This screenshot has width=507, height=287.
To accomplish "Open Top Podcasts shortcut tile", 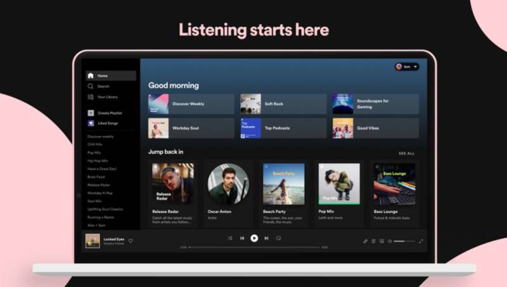I will pyautogui.click(x=283, y=128).
